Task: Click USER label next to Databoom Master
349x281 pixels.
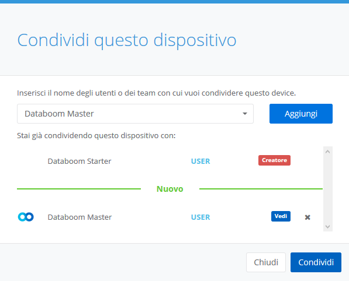Action: 201,217
